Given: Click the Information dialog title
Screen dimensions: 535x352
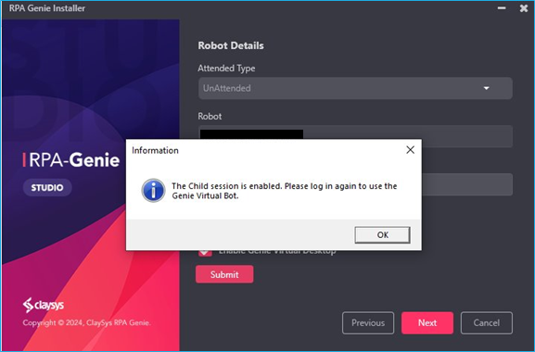Looking at the screenshot, I should (x=155, y=150).
